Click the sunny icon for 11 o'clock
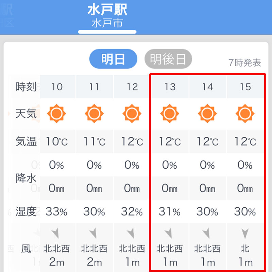The width and height of the screenshot is (272, 272). click(x=94, y=114)
